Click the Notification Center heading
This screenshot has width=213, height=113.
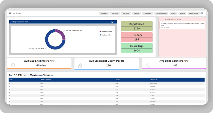(173, 19)
